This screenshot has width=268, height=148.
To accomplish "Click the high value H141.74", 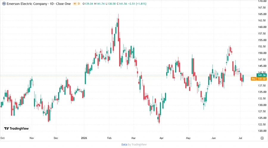I will coord(99,4).
